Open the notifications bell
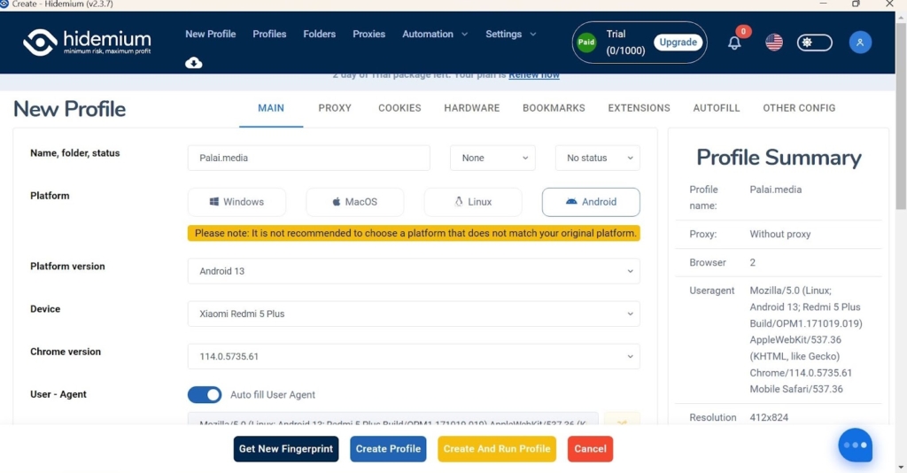Screen dimensions: 907x473 (x=734, y=43)
